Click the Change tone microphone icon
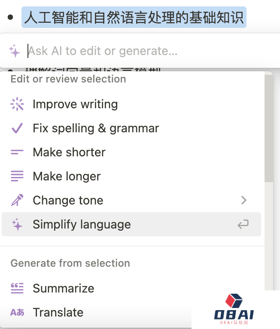Image resolution: width=280 pixels, height=329 pixels. [x=17, y=201]
